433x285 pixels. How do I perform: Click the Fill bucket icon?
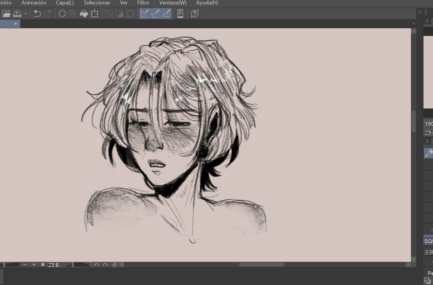pyautogui.click(x=84, y=14)
